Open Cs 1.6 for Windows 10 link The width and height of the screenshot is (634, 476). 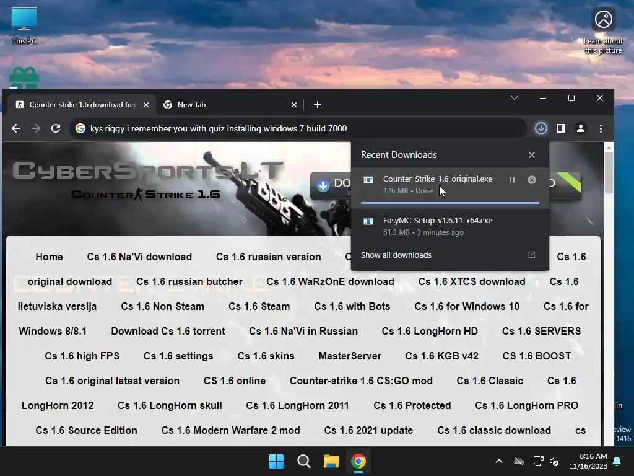(467, 306)
